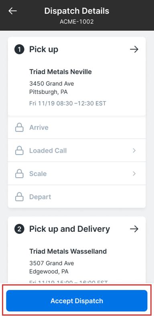
Task: Click the lock icon beside Arrive
Action: (19, 128)
